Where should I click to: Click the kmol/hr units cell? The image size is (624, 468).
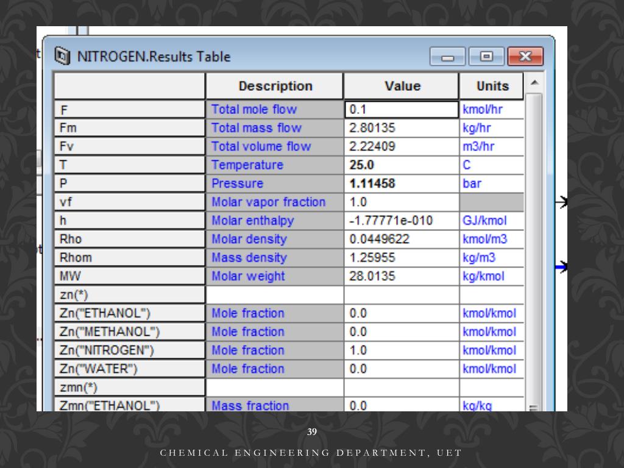492,110
